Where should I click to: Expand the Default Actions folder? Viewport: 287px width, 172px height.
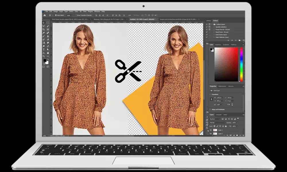click(212, 24)
